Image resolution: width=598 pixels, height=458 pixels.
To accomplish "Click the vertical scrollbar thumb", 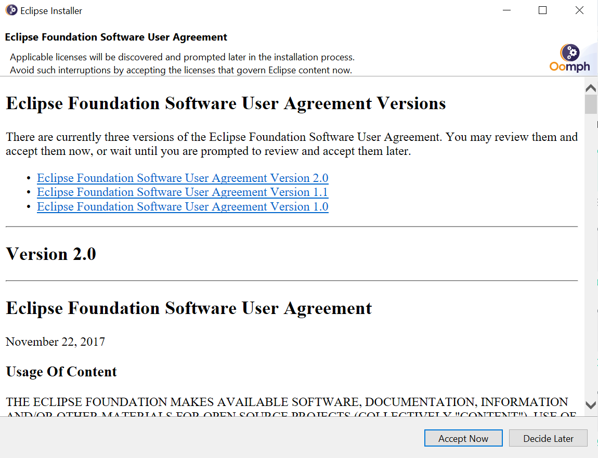I will pyautogui.click(x=591, y=104).
